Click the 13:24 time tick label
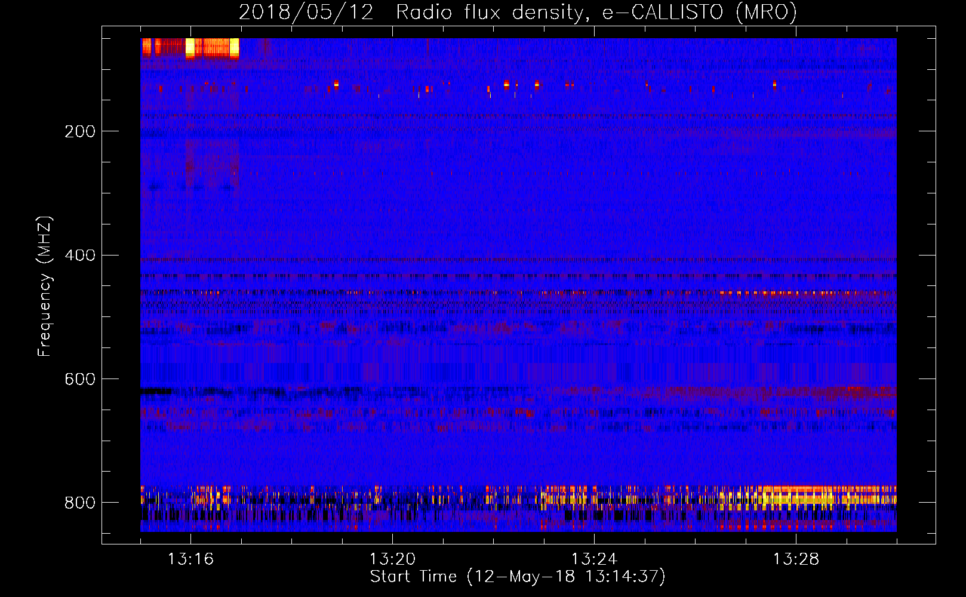This screenshot has width=966, height=597. pyautogui.click(x=594, y=559)
